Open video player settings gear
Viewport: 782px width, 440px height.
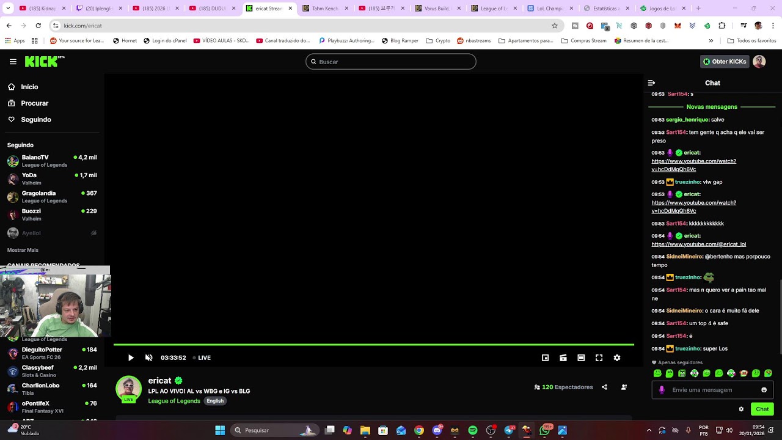click(x=617, y=358)
